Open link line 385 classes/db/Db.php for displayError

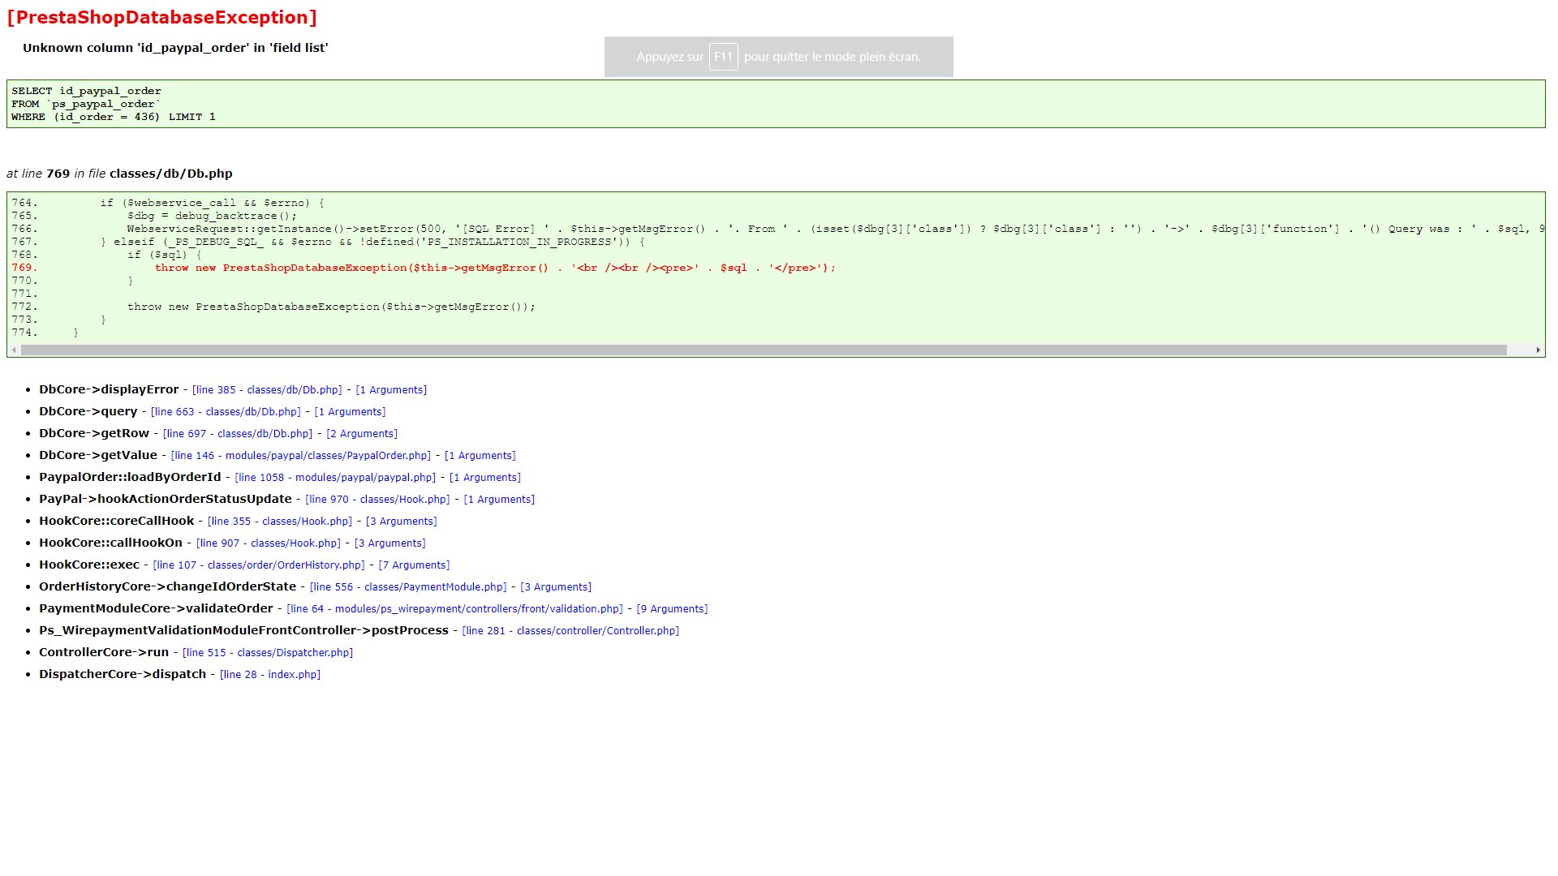point(267,390)
